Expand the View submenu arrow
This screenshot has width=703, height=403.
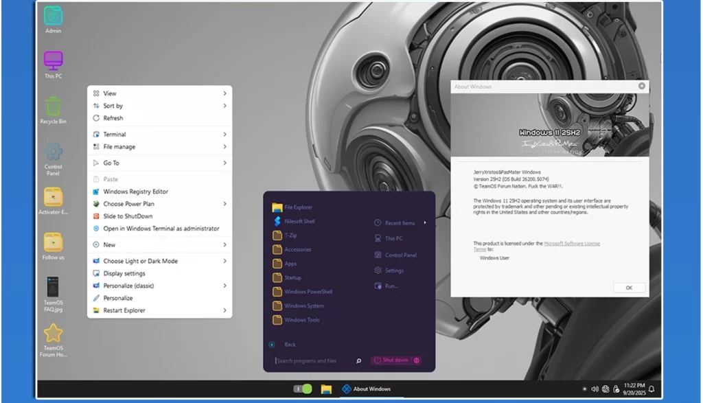[x=224, y=93]
